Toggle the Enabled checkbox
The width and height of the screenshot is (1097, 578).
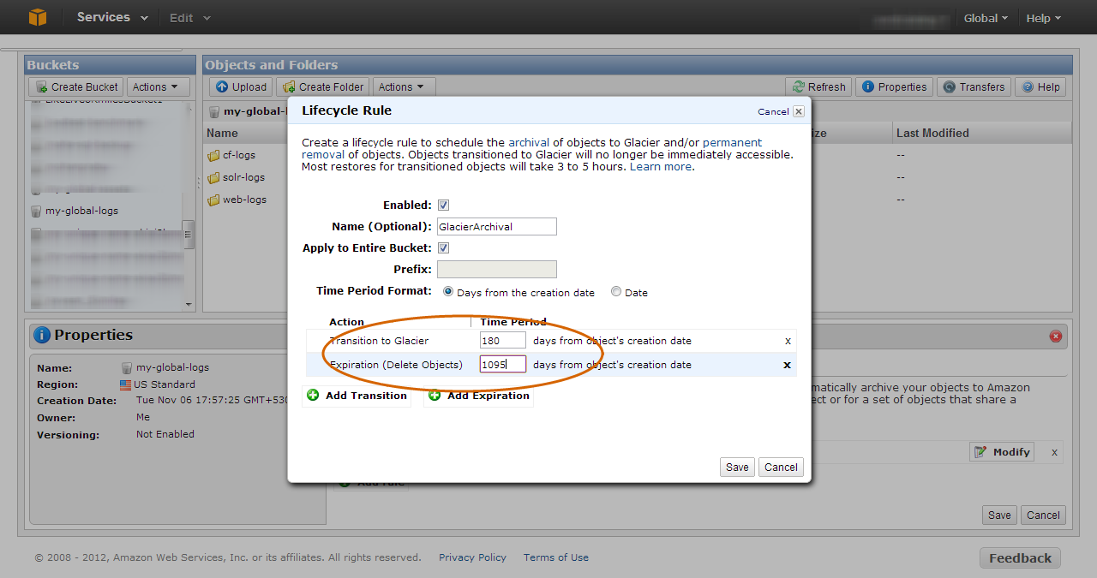[443, 206]
